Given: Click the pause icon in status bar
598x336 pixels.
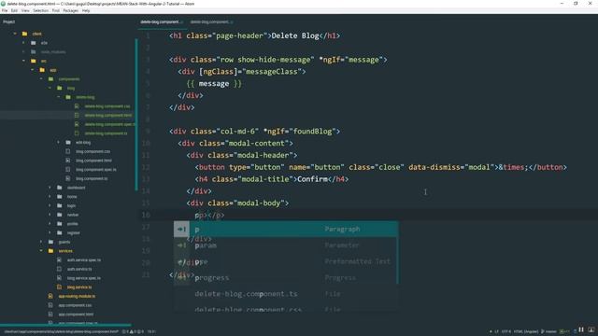Looking at the screenshot, I should pyautogui.click(x=581, y=329).
